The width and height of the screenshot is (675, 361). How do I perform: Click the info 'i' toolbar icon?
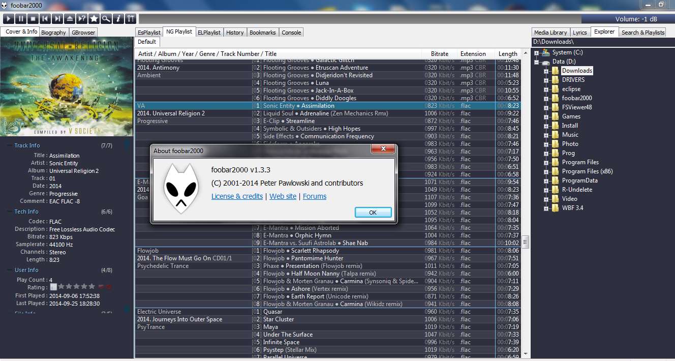click(x=118, y=19)
